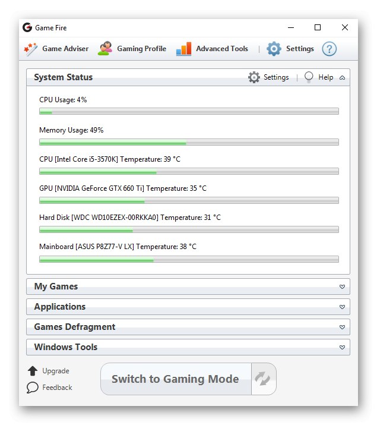Click the Hard Disk temperature progress bar
Screen dimensions: 377x425
click(x=189, y=230)
